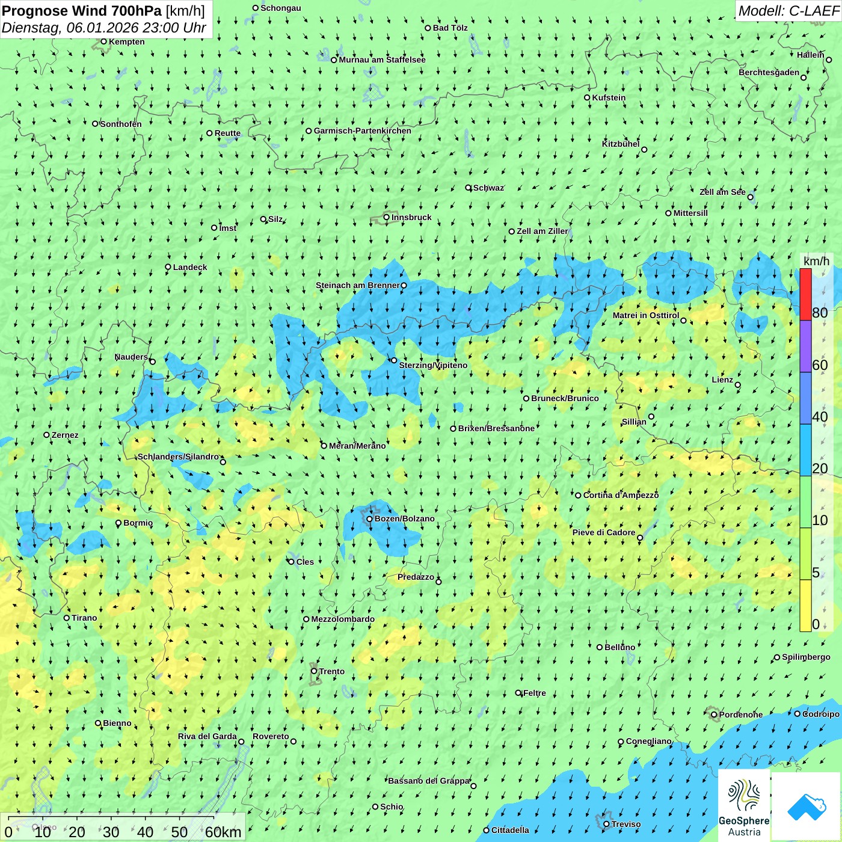Click the Brixen/Bressanone label
The height and width of the screenshot is (842, 842).
(496, 428)
